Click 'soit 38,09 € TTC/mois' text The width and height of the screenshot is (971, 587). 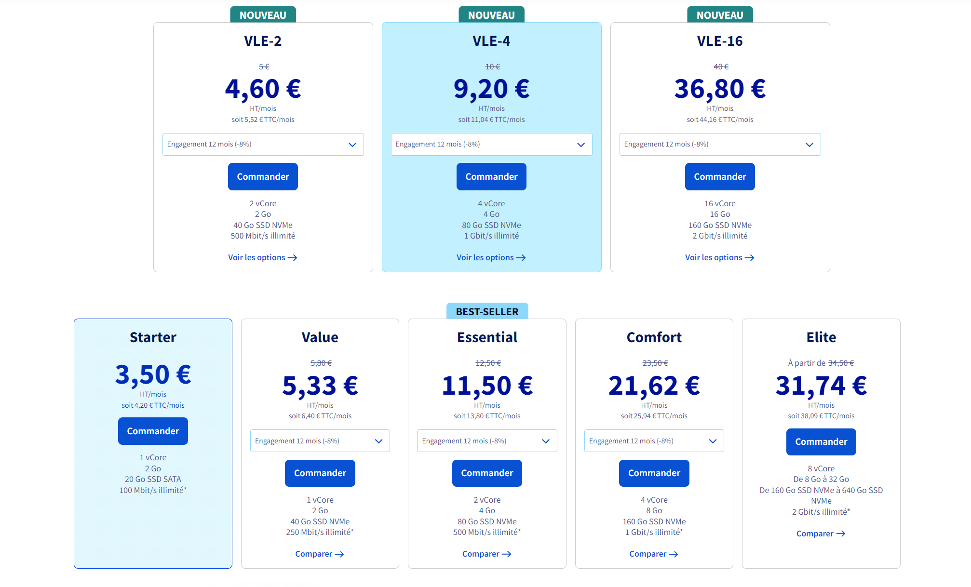[x=821, y=416]
